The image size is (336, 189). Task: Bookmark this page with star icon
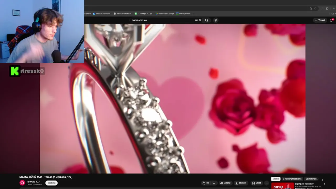(315, 8)
